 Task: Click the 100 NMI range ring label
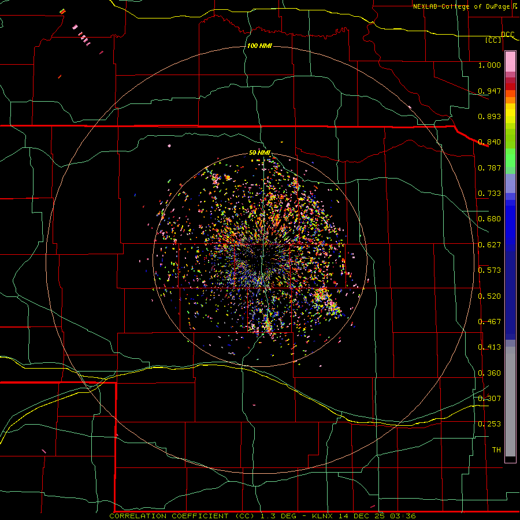pos(259,46)
